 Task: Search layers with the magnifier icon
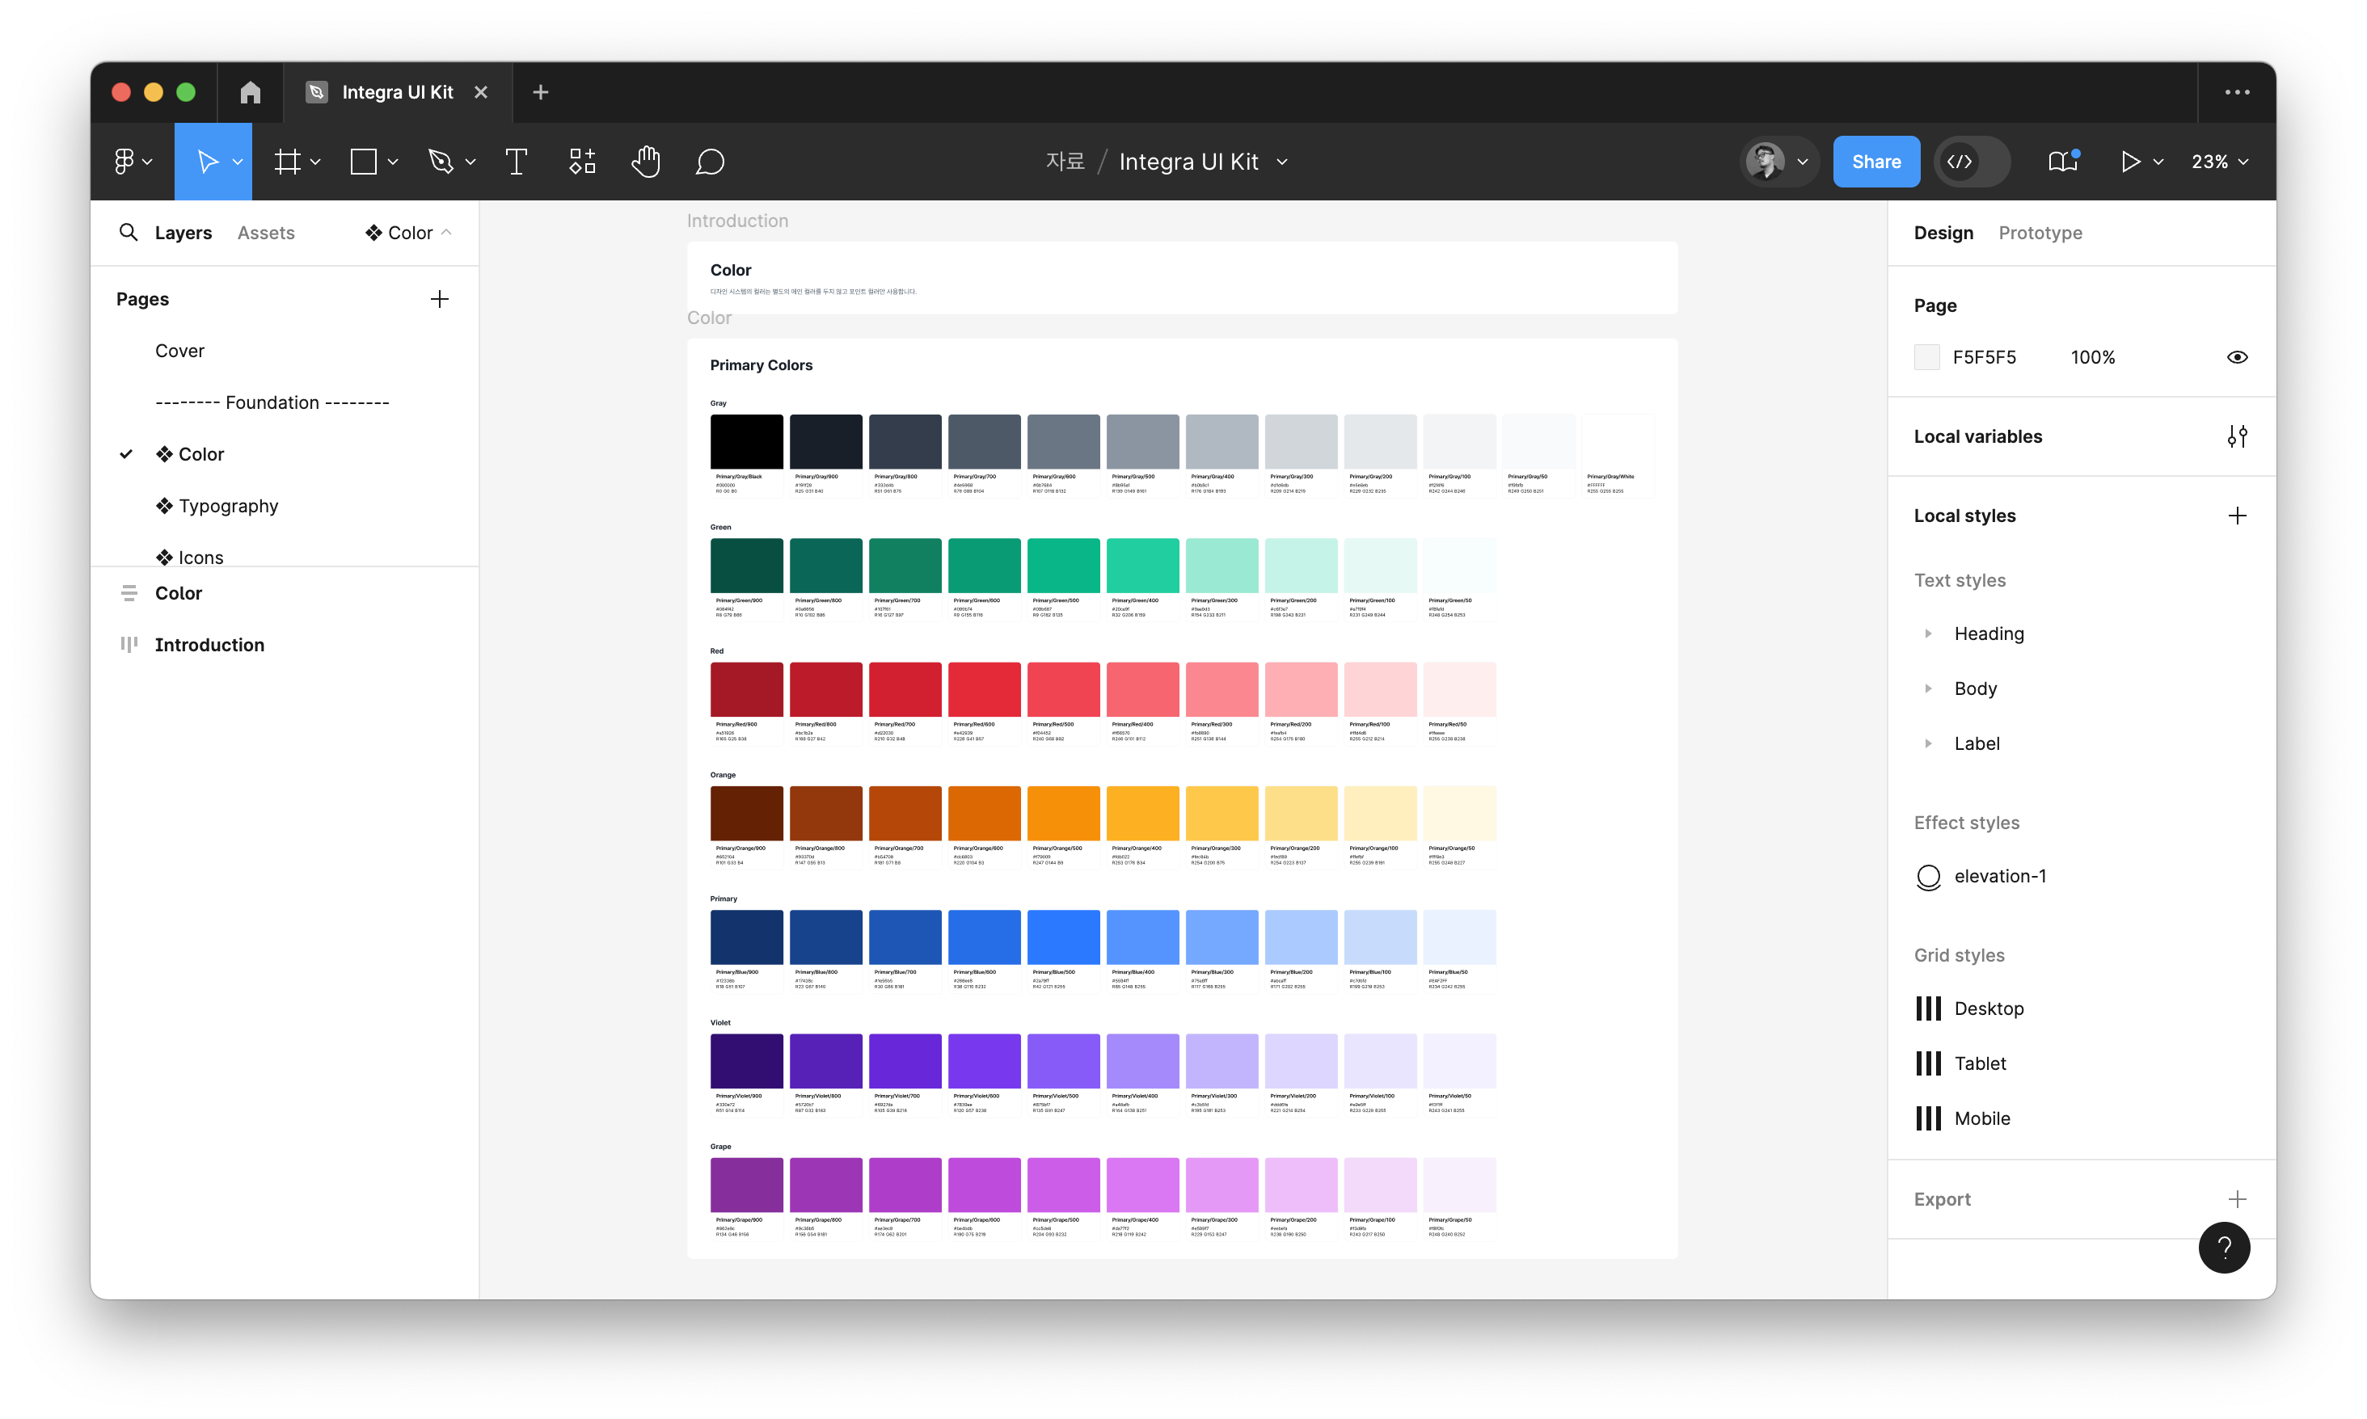click(129, 233)
